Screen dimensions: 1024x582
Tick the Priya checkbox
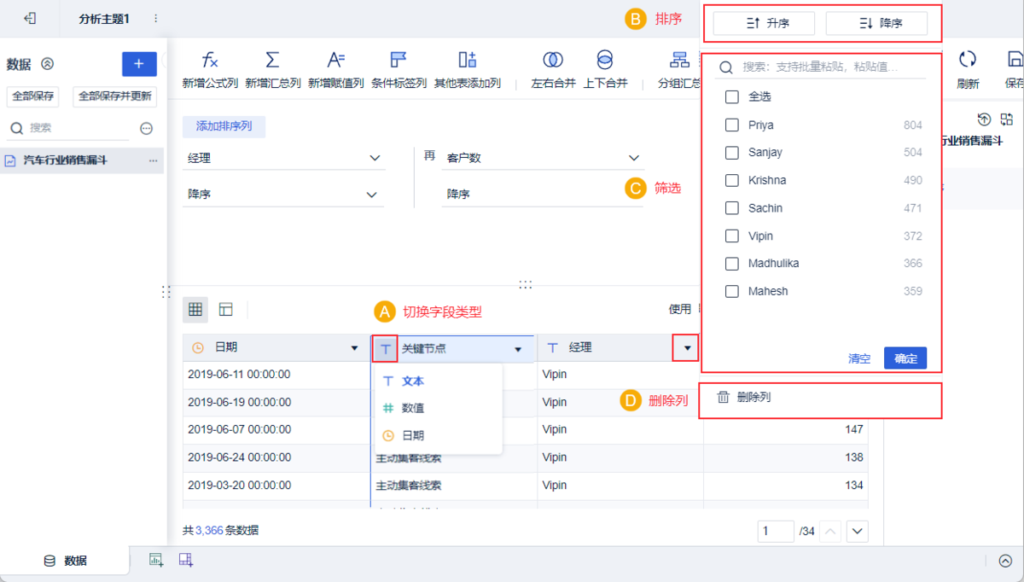(x=731, y=125)
